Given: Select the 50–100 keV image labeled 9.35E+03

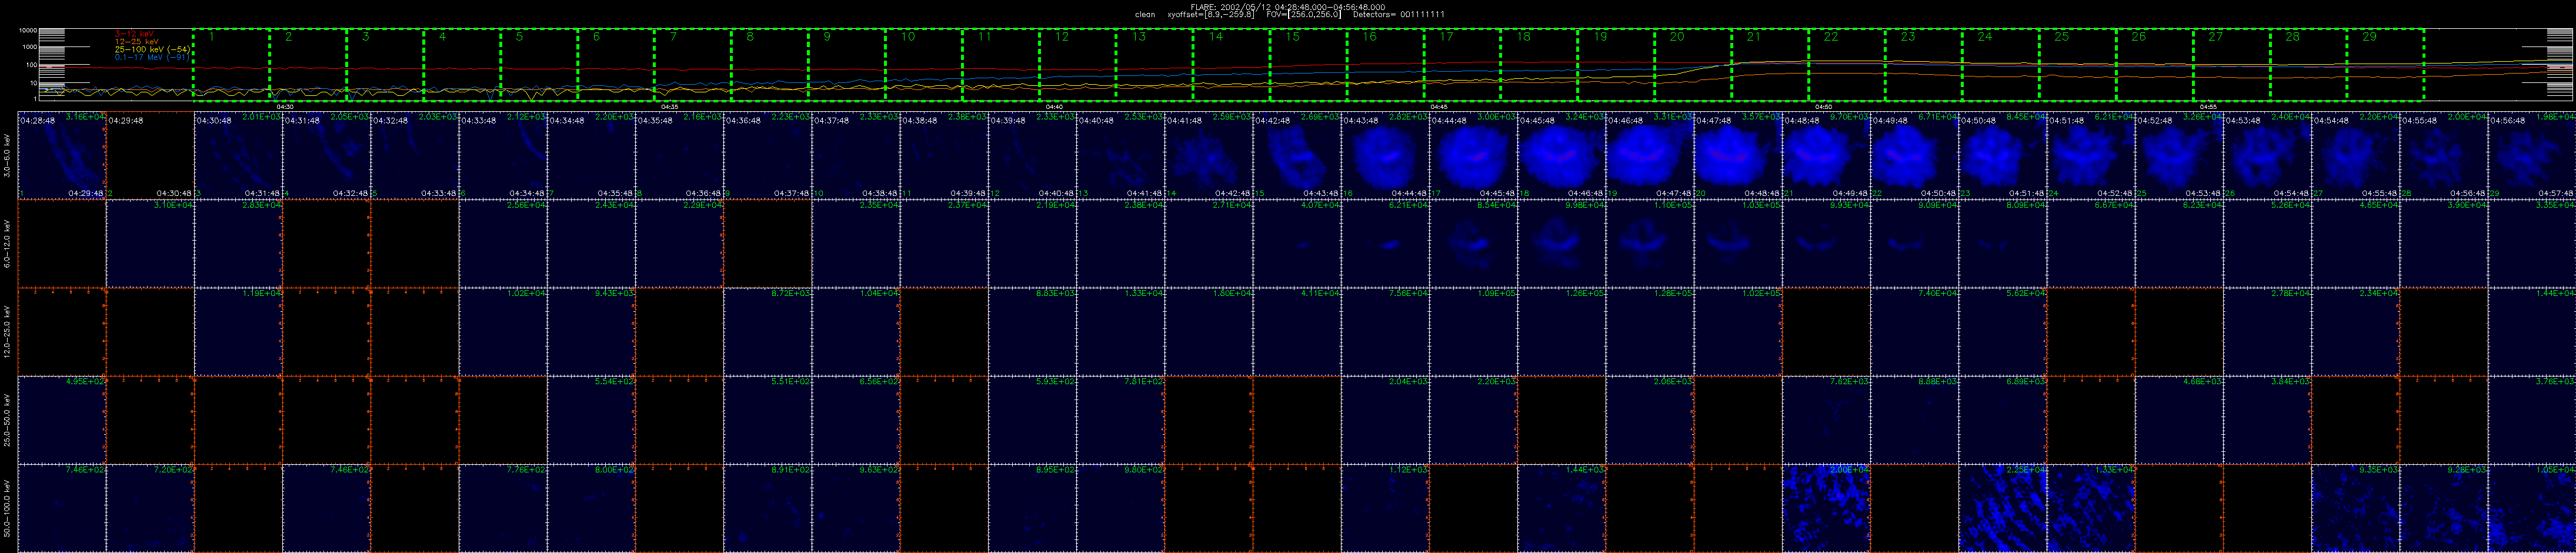Looking at the screenshot, I should point(2355,507).
